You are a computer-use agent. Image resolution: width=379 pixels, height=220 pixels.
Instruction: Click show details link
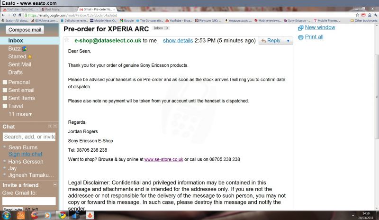click(178, 41)
